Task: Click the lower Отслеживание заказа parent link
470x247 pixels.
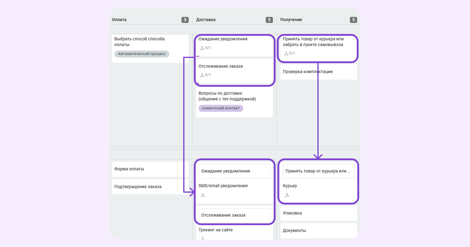Action: click(234, 215)
